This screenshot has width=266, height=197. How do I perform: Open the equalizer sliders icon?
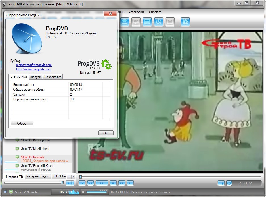pyautogui.click(x=221, y=183)
